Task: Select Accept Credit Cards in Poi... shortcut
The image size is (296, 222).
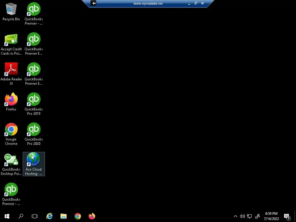Action: pos(11,44)
